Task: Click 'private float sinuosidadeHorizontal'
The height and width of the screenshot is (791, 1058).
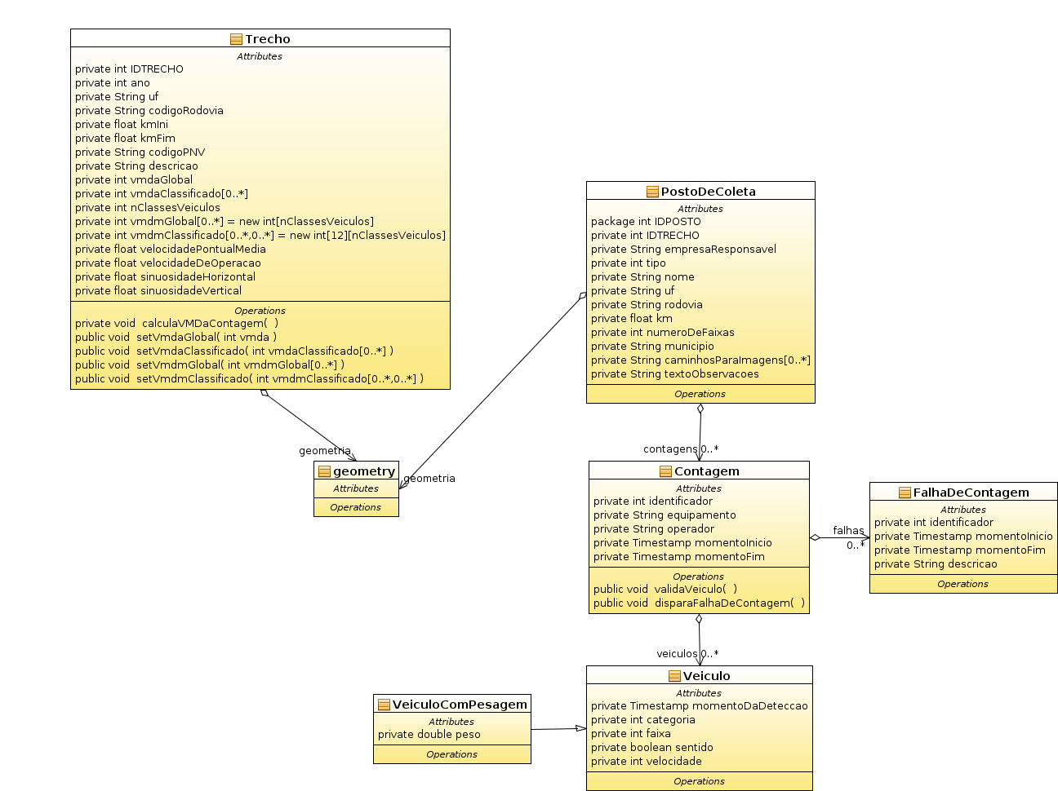Action: tap(166, 277)
